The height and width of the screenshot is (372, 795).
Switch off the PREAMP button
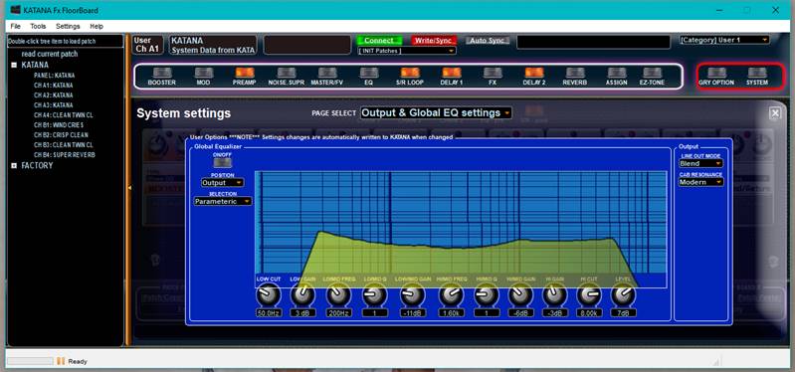(245, 73)
